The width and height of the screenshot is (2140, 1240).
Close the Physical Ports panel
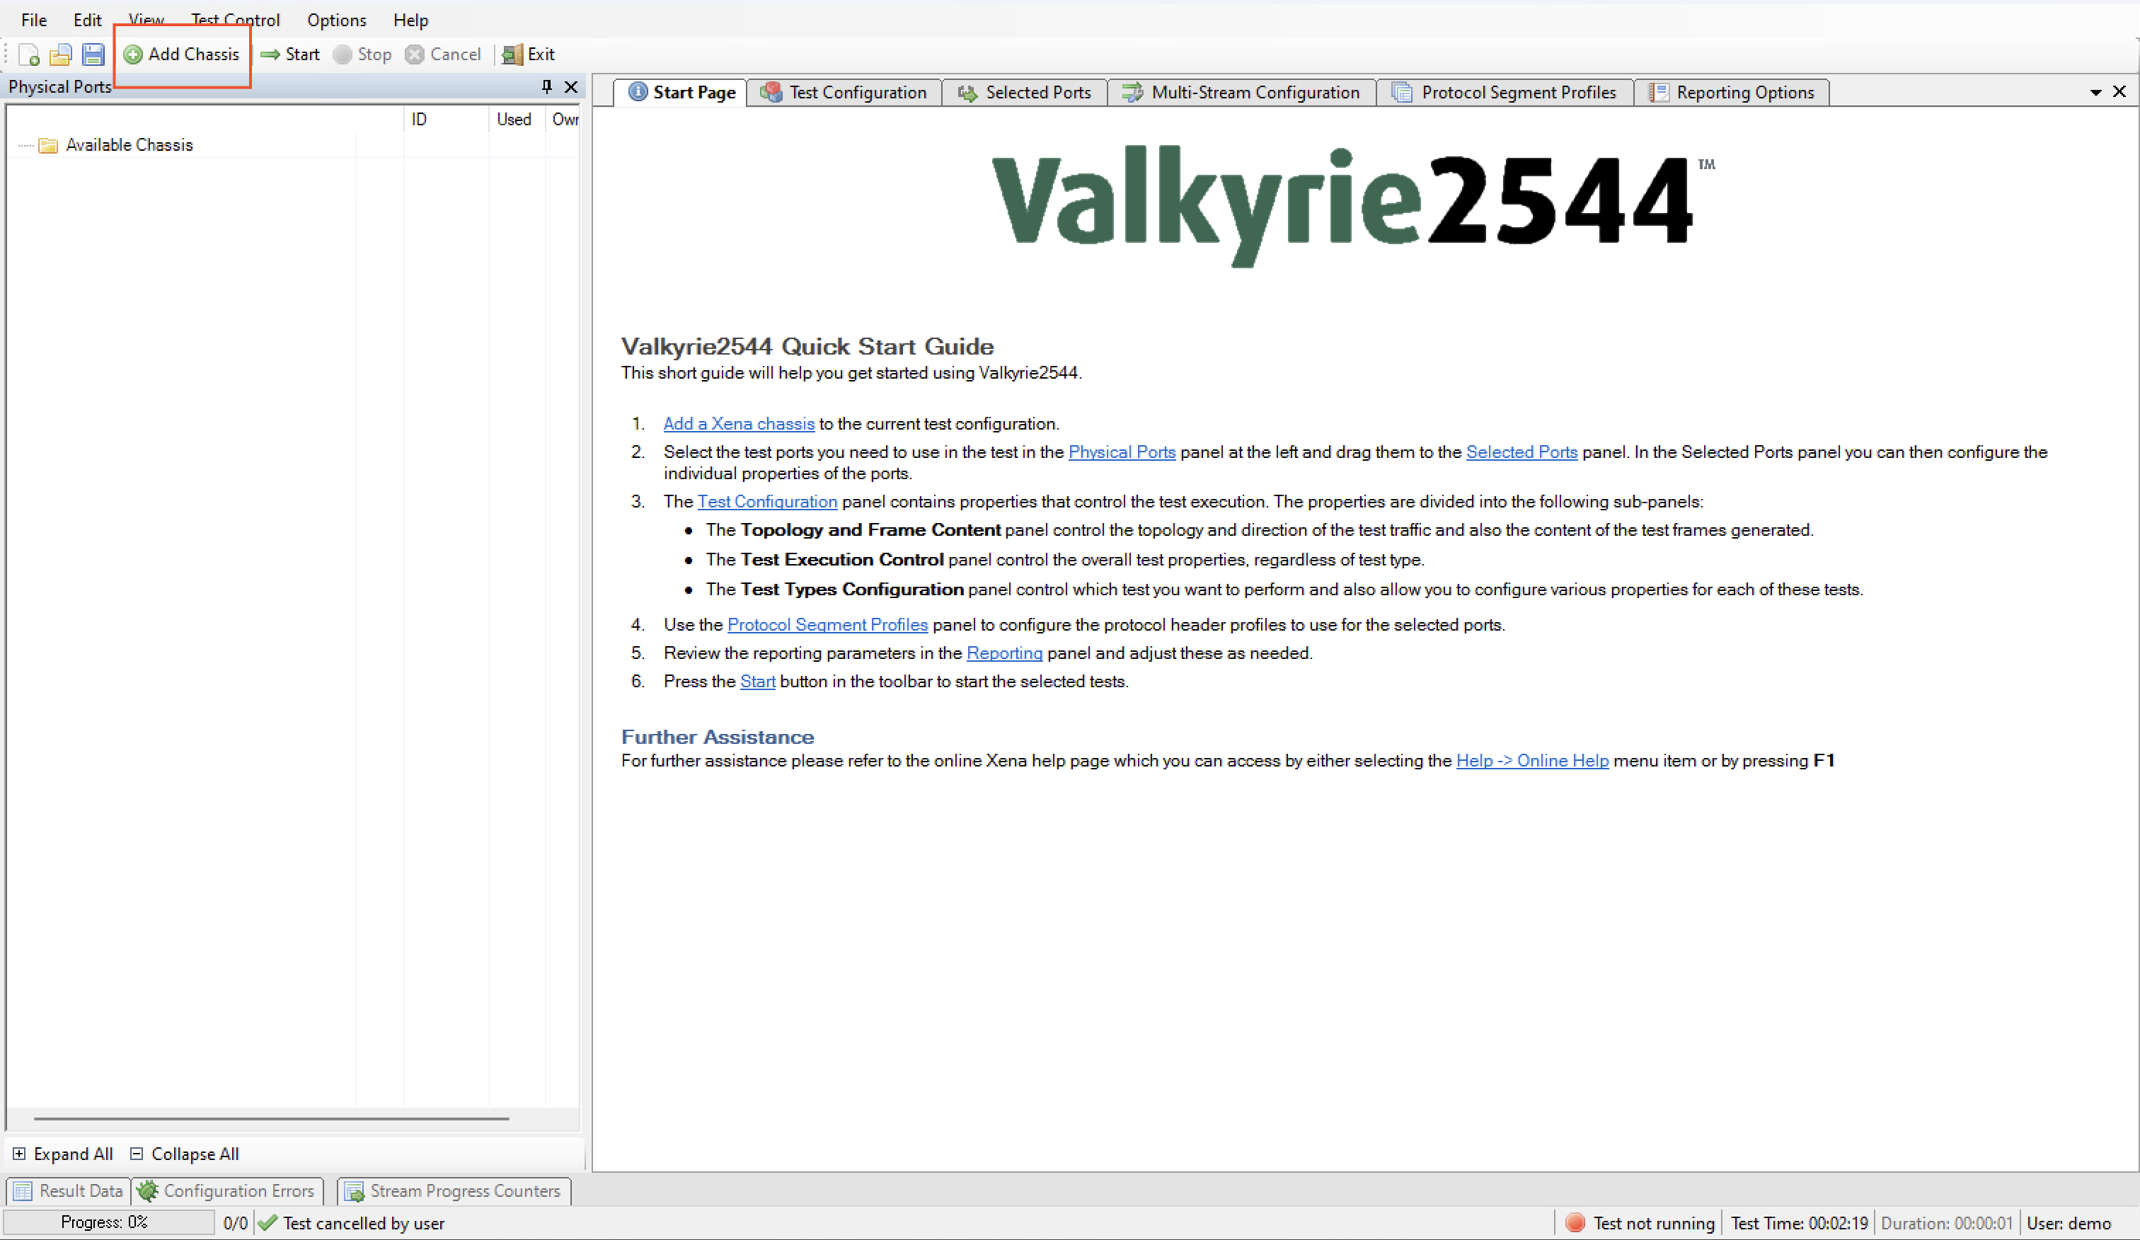pos(570,86)
